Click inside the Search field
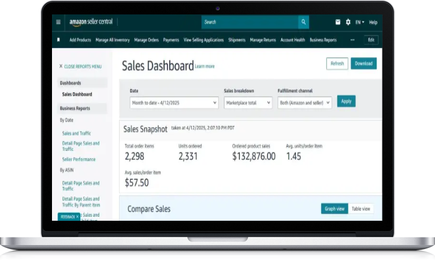This screenshot has width=435, height=260. pyautogui.click(x=250, y=22)
